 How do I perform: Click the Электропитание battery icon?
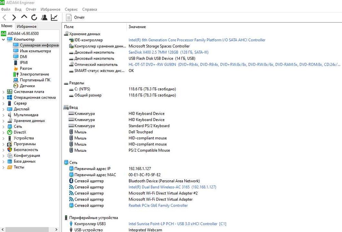(16, 74)
